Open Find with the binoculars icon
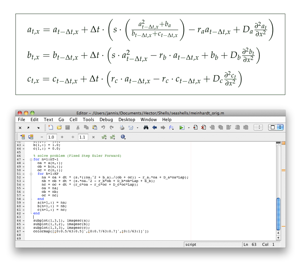 (146, 127)
